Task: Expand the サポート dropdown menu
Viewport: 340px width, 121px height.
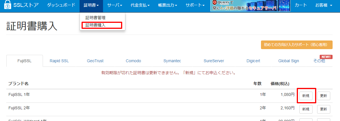Action: click(195, 5)
